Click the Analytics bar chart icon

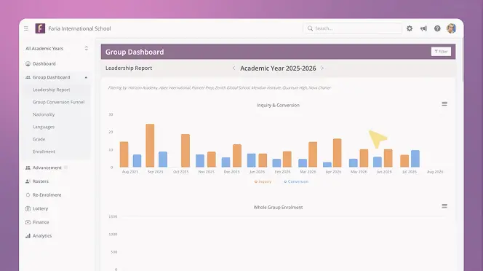[28, 235]
